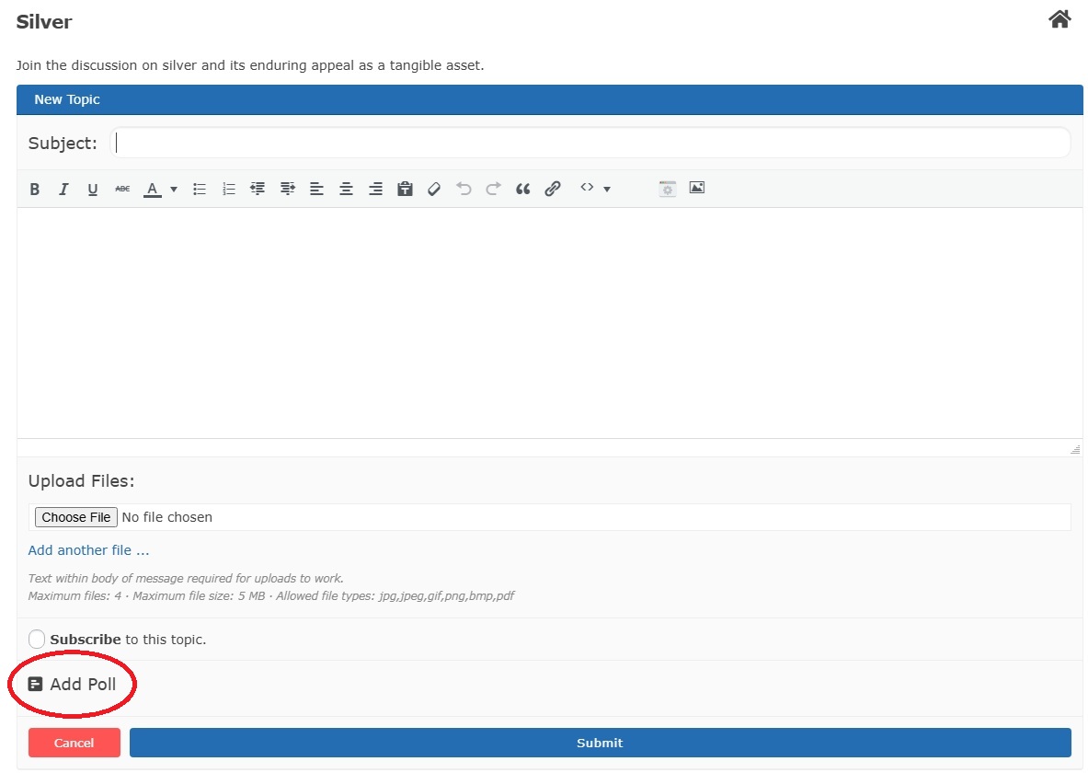Align text to the left
The width and height of the screenshot is (1088, 773).
click(x=316, y=189)
